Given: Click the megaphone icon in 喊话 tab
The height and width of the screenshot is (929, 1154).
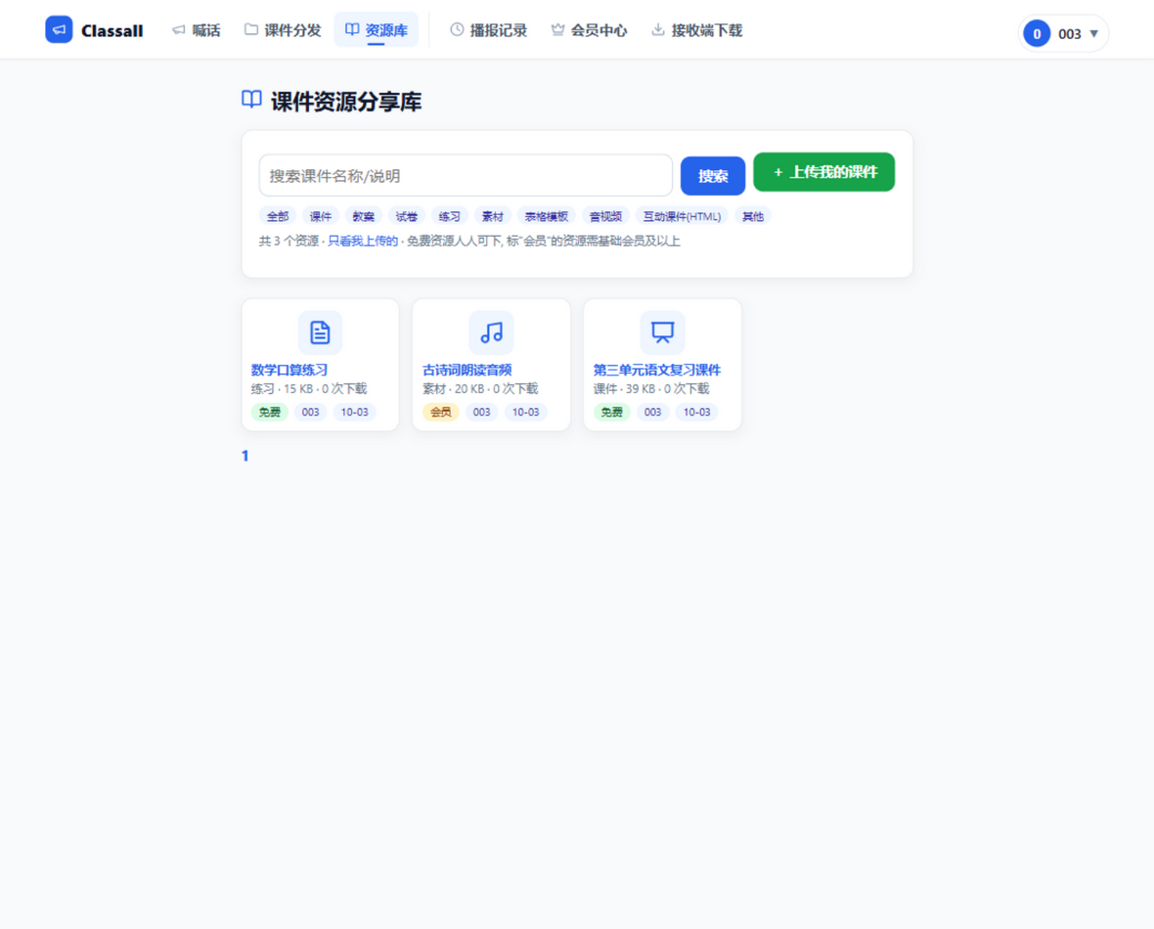Looking at the screenshot, I should pyautogui.click(x=178, y=29).
